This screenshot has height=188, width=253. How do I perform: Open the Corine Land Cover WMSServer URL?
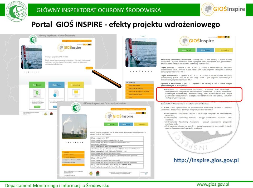coord(115,149)
